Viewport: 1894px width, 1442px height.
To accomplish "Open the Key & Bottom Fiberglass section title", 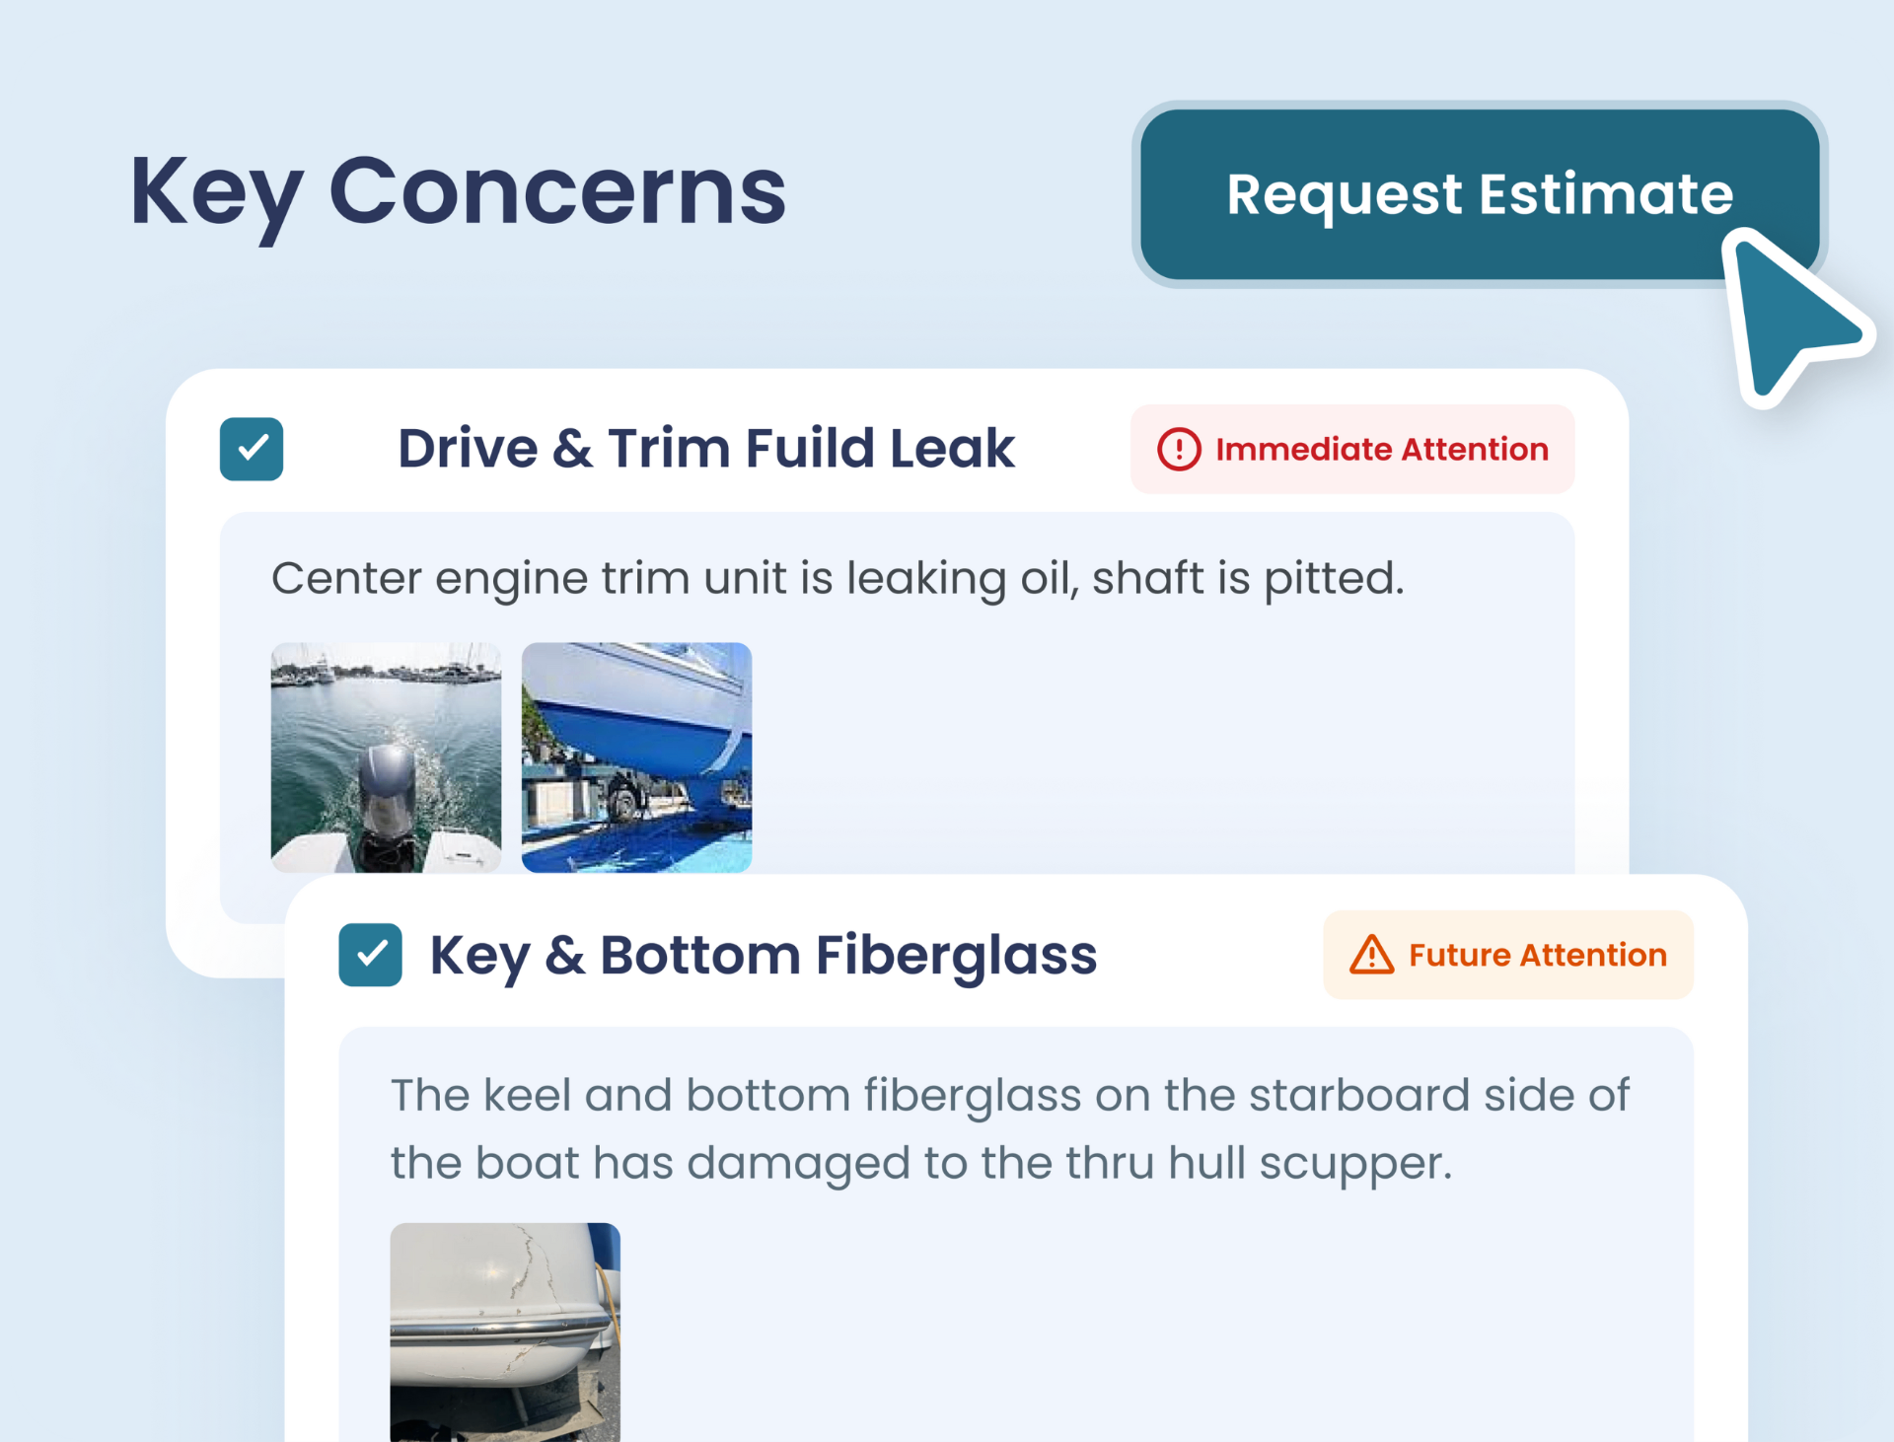I will tap(763, 954).
